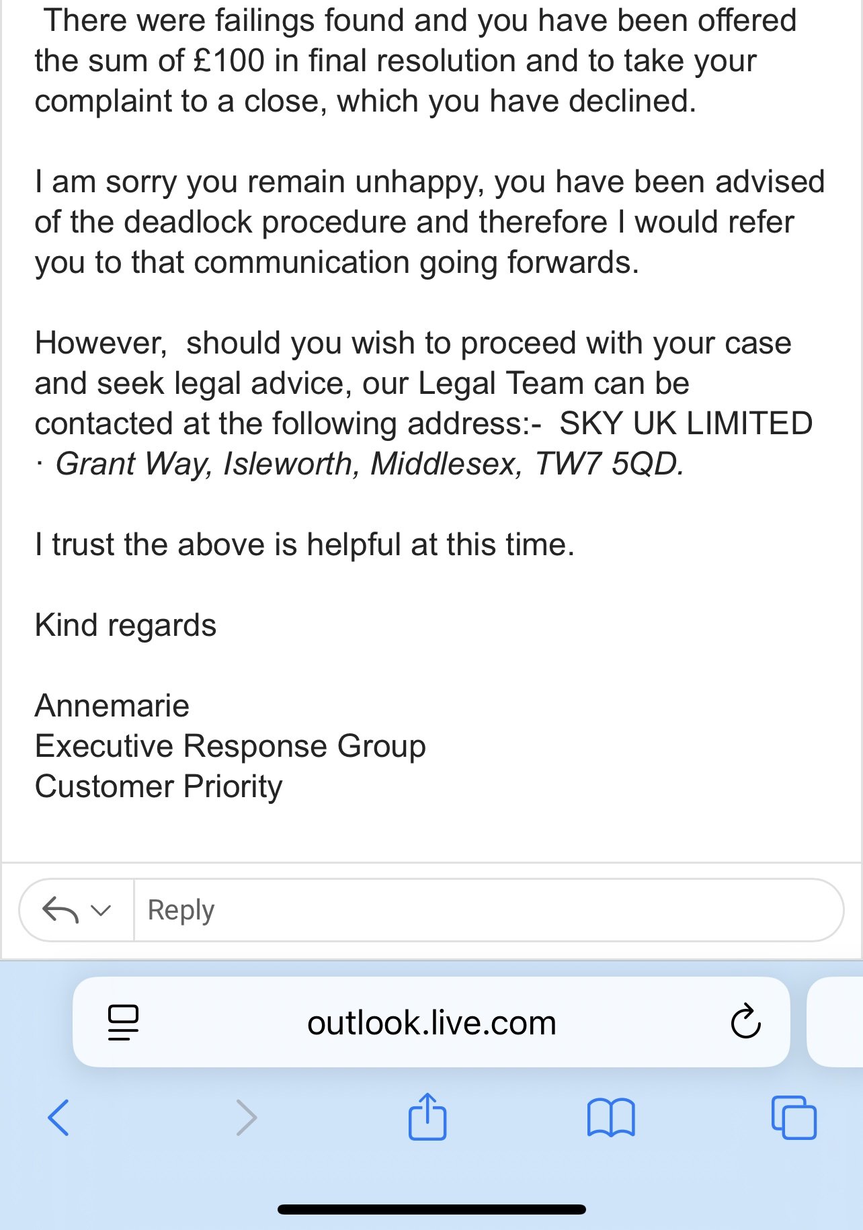
Task: Tap the £100 amount in the email
Action: coord(229,60)
